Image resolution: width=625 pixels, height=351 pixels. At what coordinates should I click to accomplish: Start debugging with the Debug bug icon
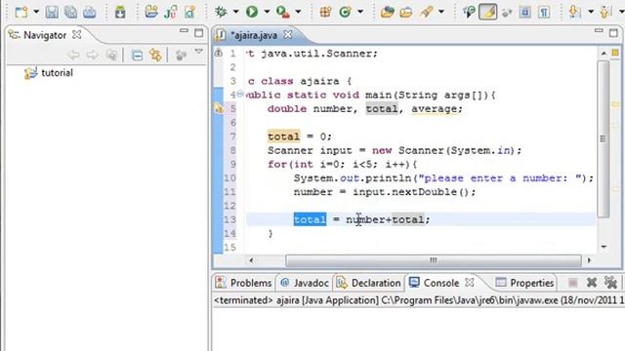[221, 12]
